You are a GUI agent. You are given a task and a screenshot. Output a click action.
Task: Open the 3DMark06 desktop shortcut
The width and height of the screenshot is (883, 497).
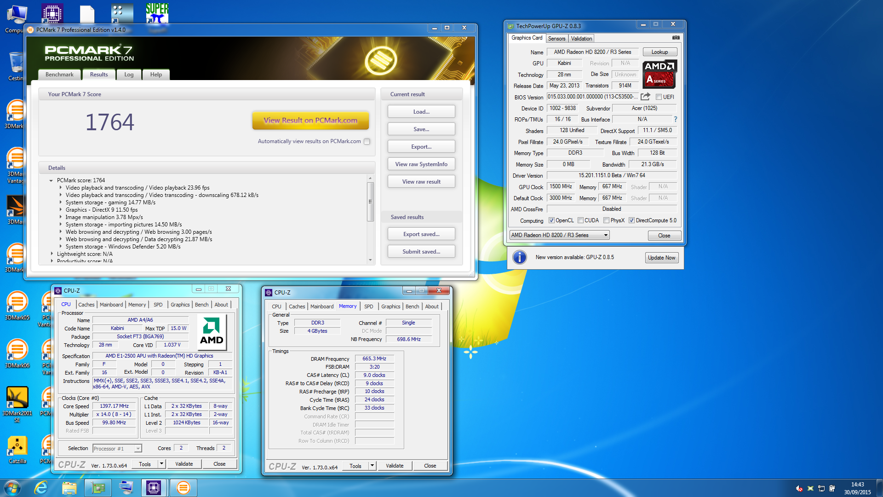click(17, 354)
